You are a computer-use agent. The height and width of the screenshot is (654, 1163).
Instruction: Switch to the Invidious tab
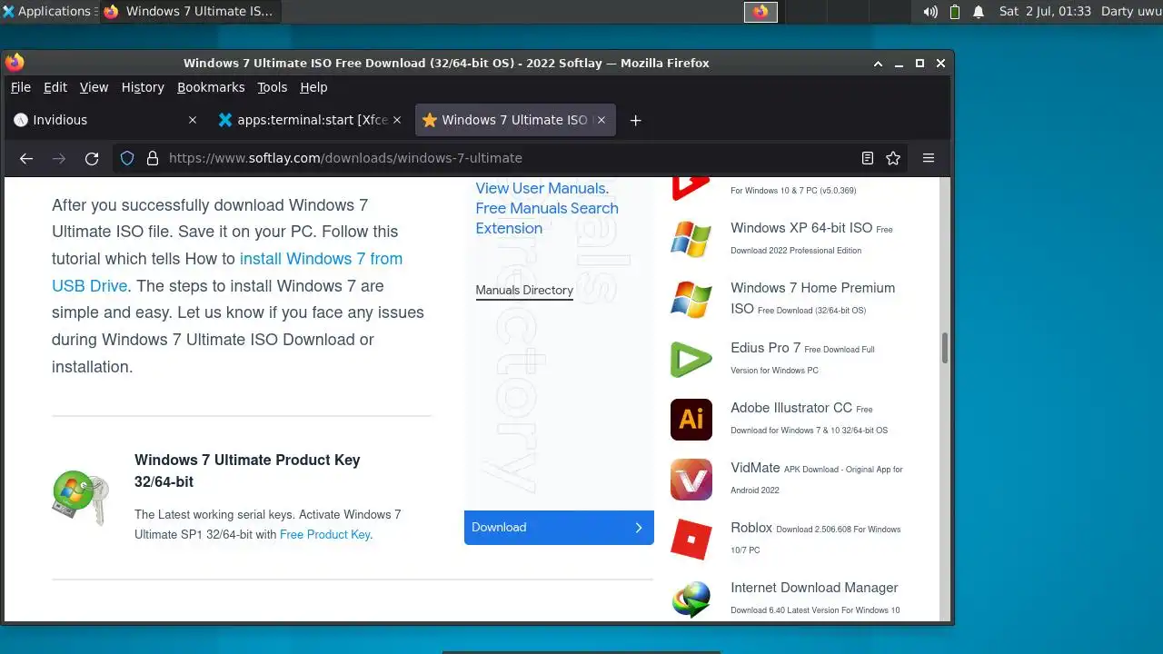click(104, 120)
